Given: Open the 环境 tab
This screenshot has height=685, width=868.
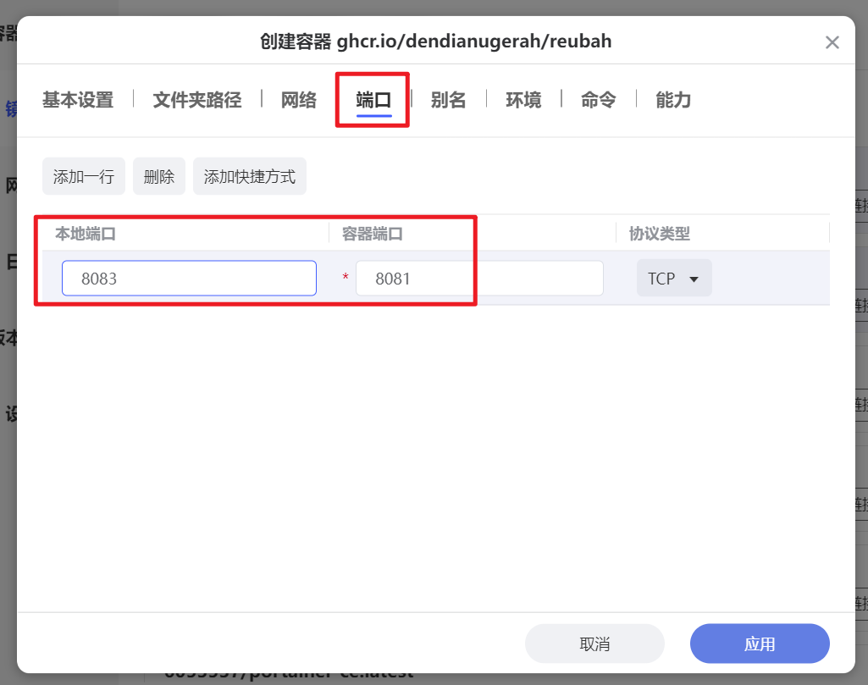Looking at the screenshot, I should pos(523,99).
